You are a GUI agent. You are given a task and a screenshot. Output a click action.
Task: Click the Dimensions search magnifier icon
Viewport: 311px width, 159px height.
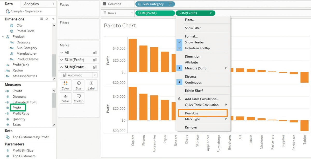[47, 19]
